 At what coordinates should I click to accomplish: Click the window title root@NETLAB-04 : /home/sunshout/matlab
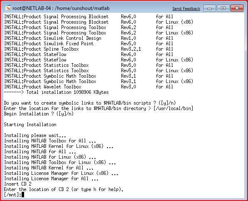pos(61,8)
